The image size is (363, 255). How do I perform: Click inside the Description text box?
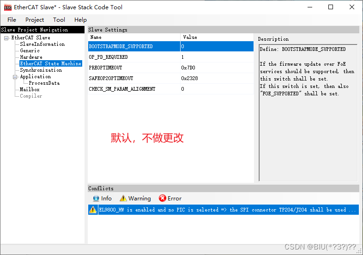[308, 112]
